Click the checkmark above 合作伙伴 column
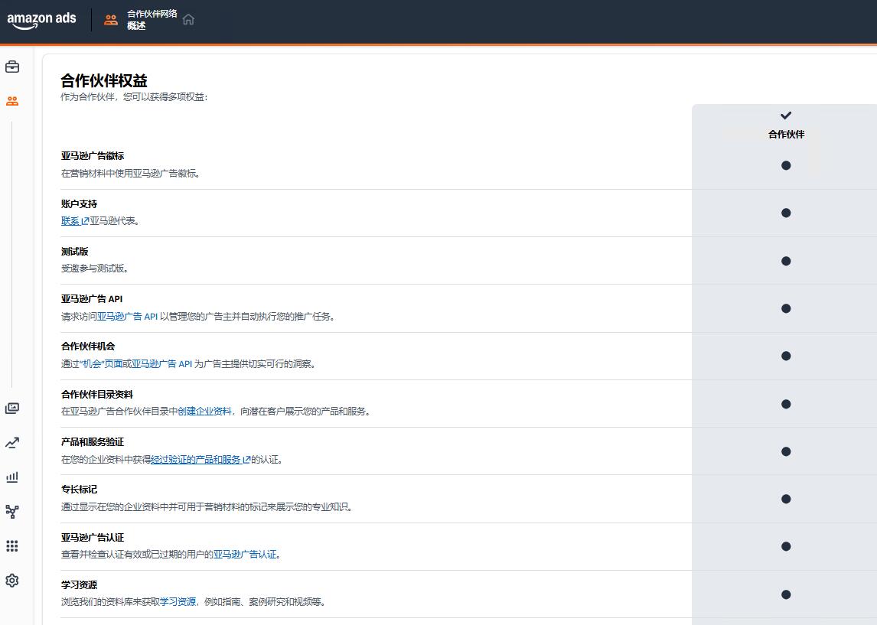Screen dimensions: 877x625 click(786, 116)
